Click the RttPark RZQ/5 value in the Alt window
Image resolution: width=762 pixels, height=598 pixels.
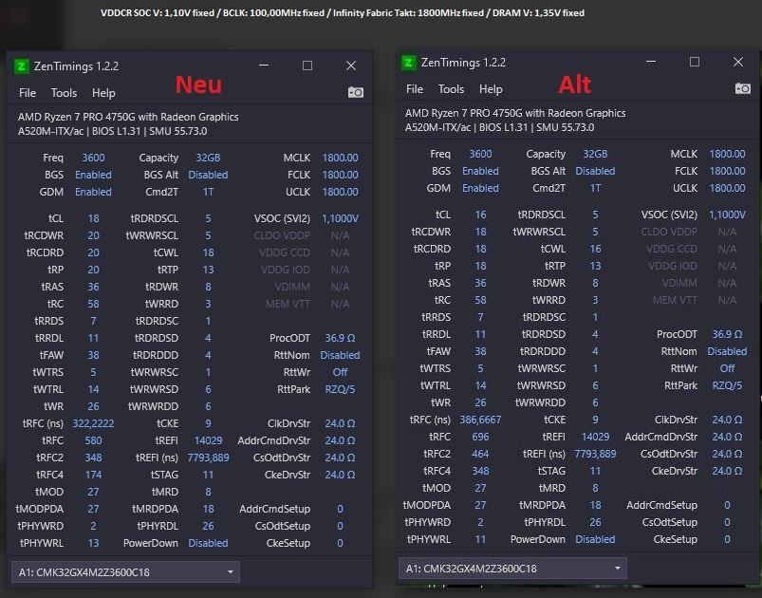coord(727,385)
